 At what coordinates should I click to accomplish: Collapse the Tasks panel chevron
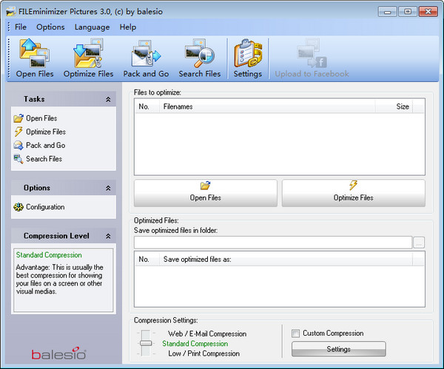click(x=108, y=99)
